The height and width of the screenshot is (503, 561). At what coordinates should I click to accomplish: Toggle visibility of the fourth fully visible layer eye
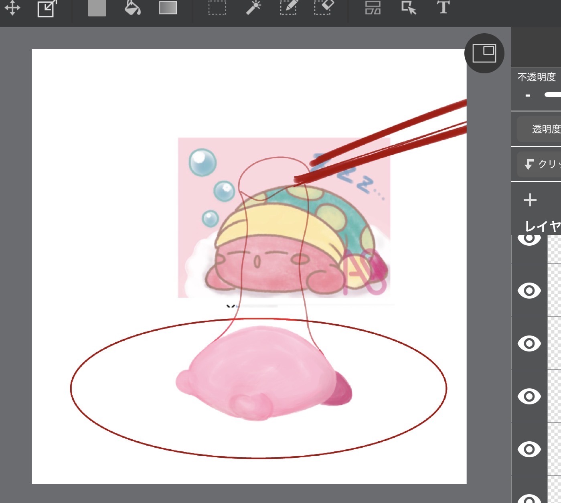[529, 449]
